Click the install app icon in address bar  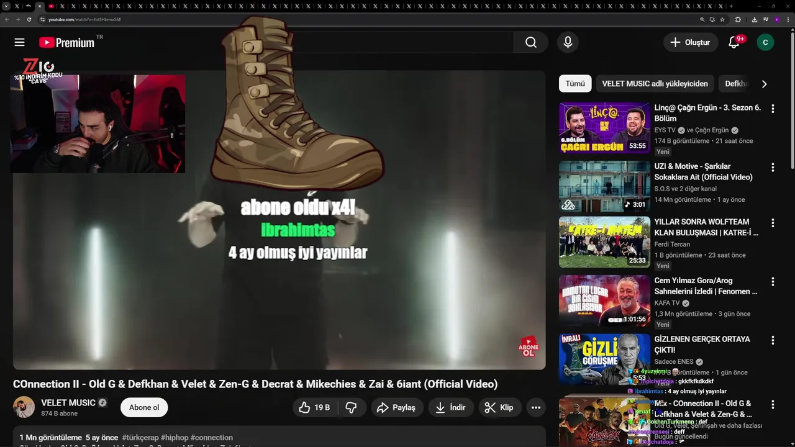point(712,19)
